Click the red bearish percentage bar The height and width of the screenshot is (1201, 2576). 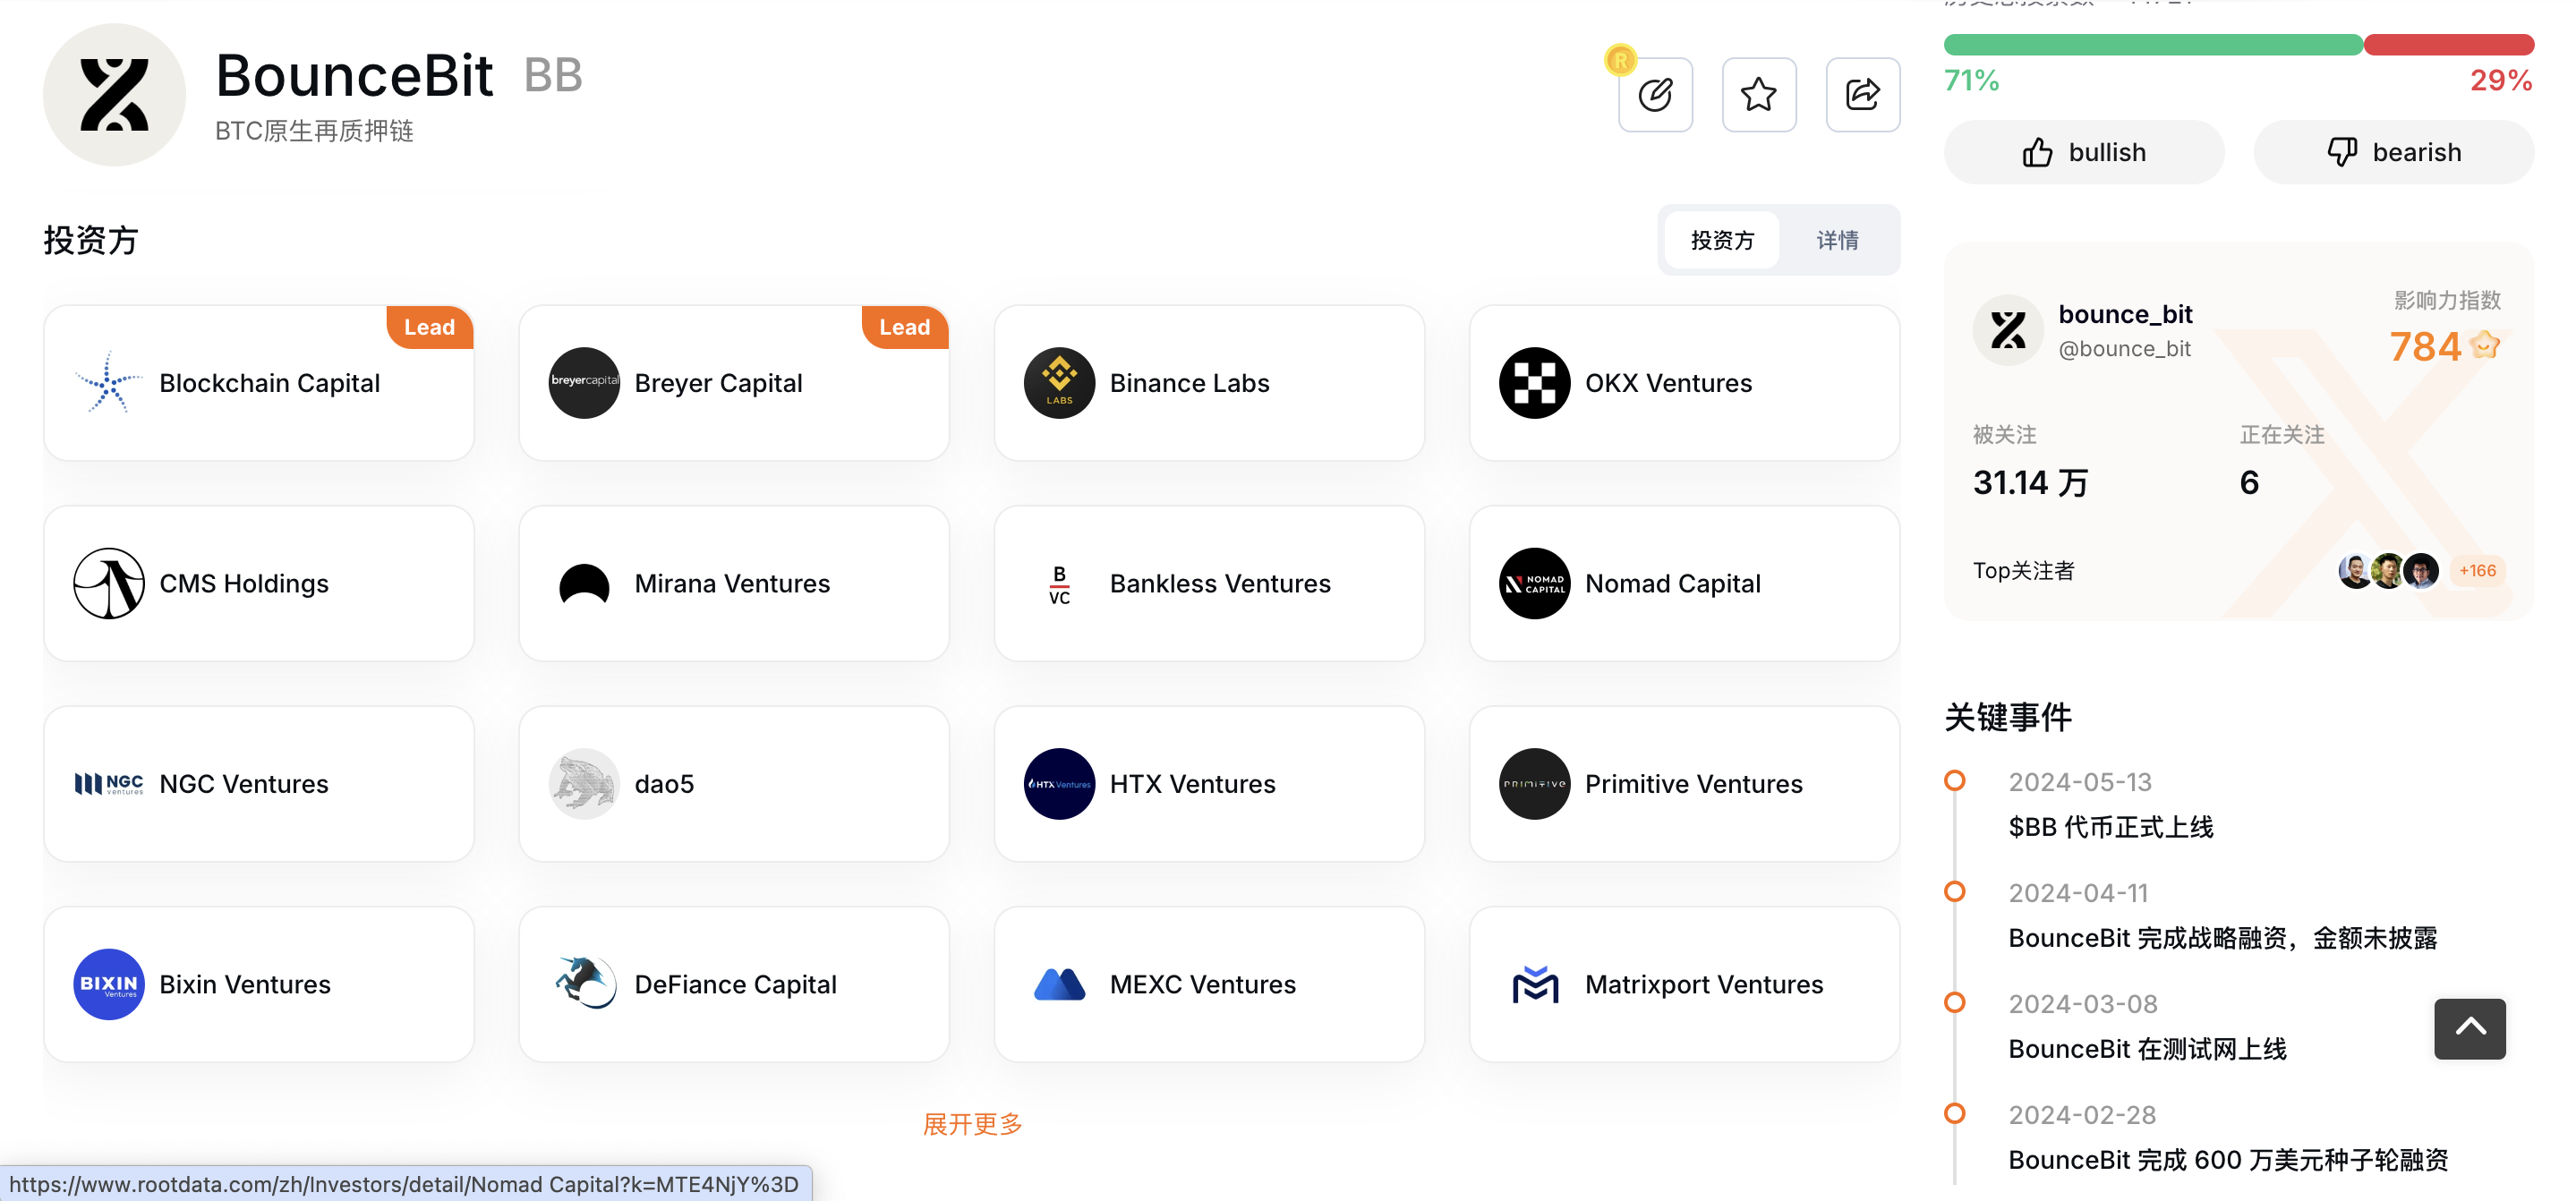click(x=2448, y=45)
